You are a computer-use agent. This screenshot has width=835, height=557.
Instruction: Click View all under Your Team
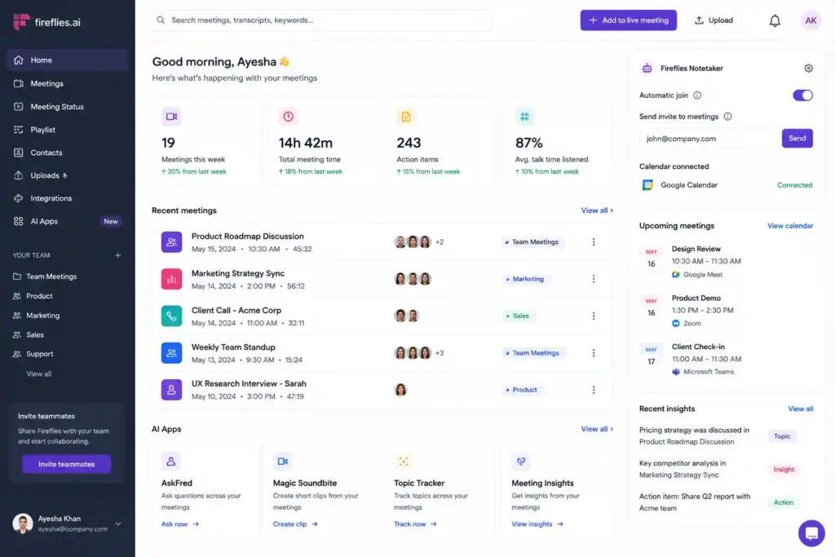[39, 374]
